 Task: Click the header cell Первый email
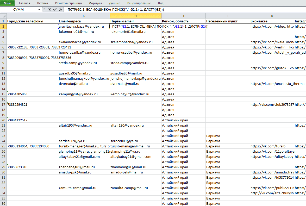pos(135,21)
